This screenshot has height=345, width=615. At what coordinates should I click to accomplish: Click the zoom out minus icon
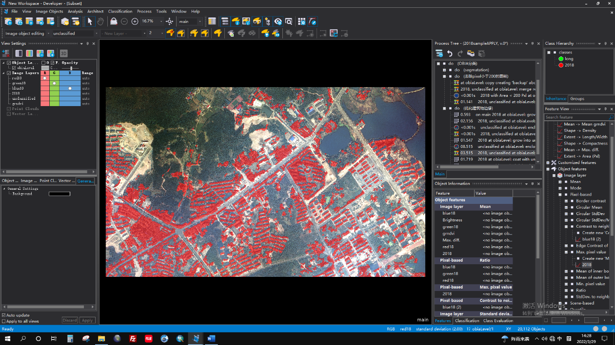click(x=124, y=21)
